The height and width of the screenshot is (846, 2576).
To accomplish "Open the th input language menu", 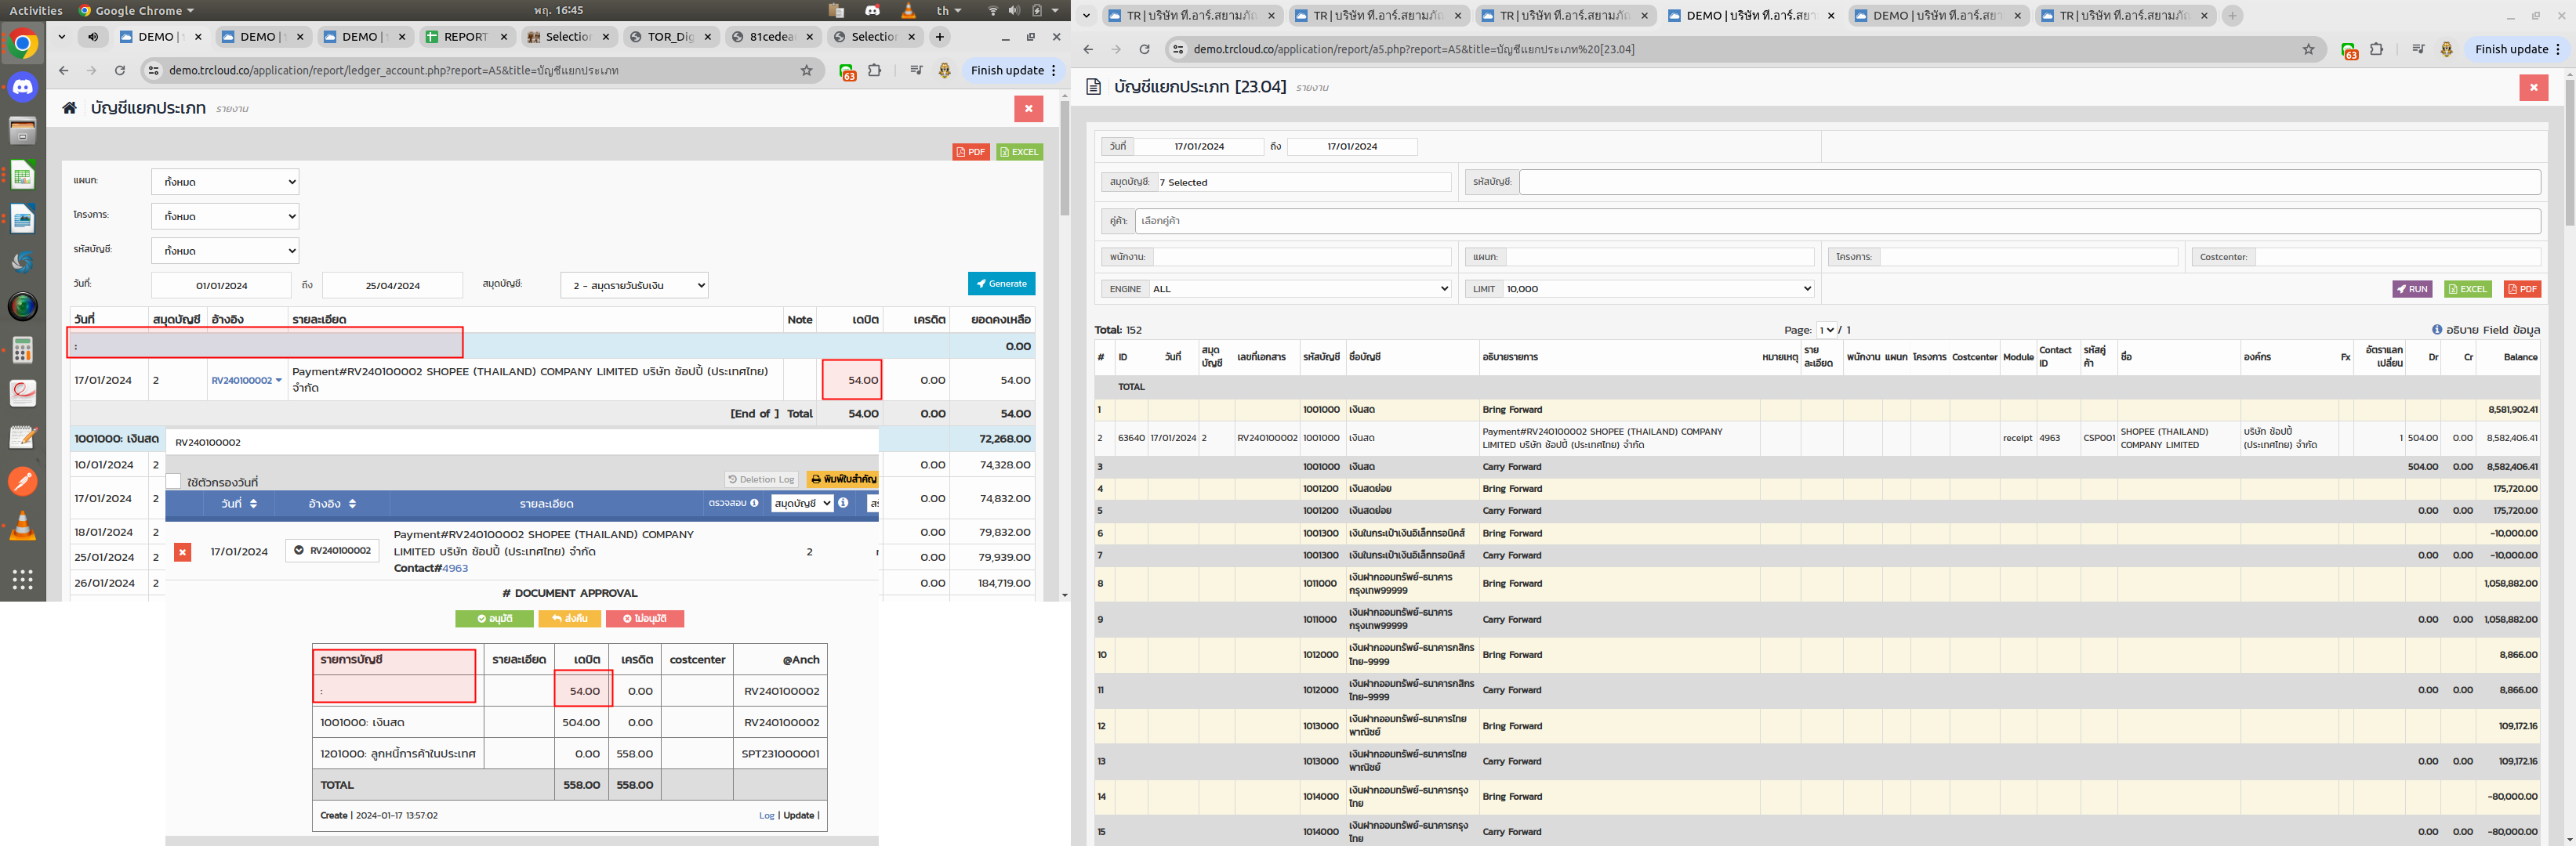I will 948,10.
